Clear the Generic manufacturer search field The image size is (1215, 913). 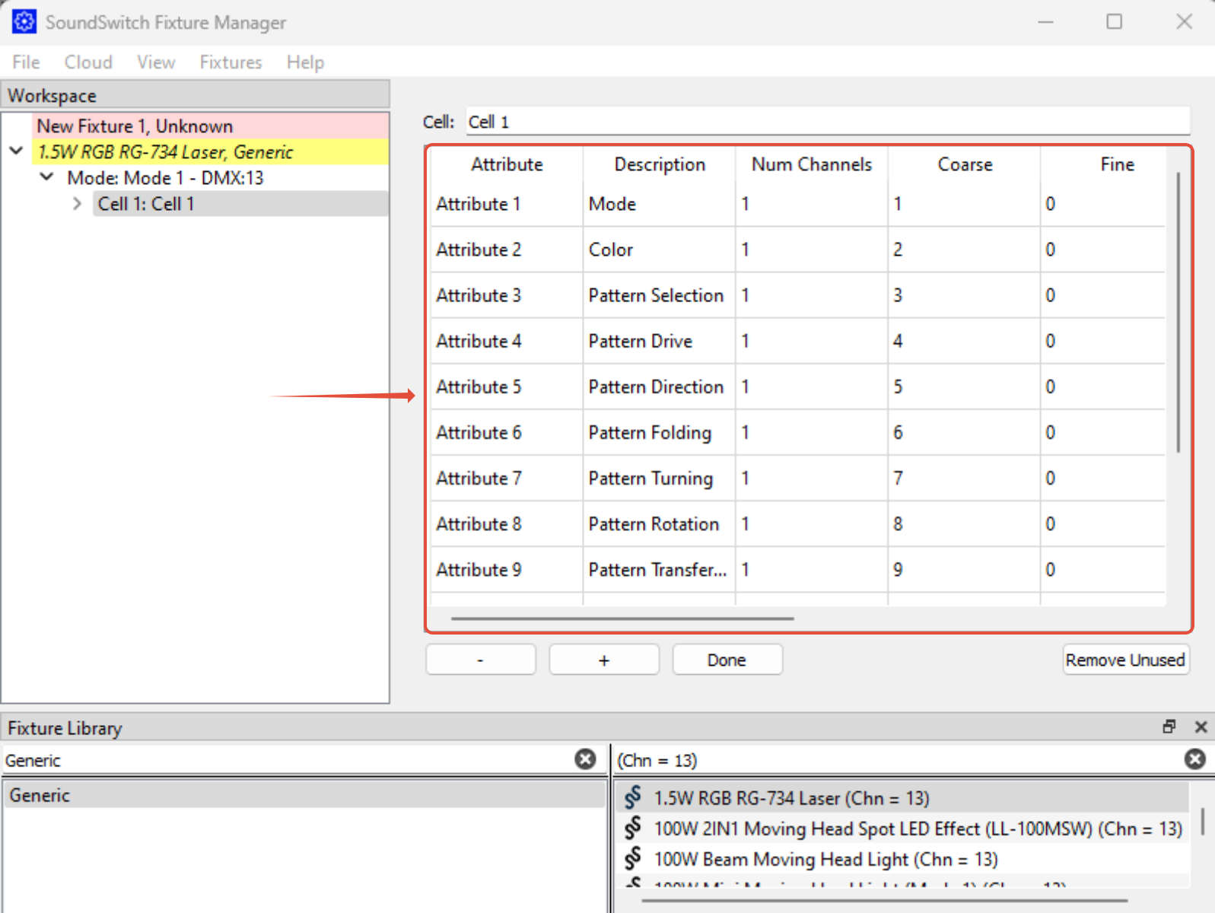(585, 759)
